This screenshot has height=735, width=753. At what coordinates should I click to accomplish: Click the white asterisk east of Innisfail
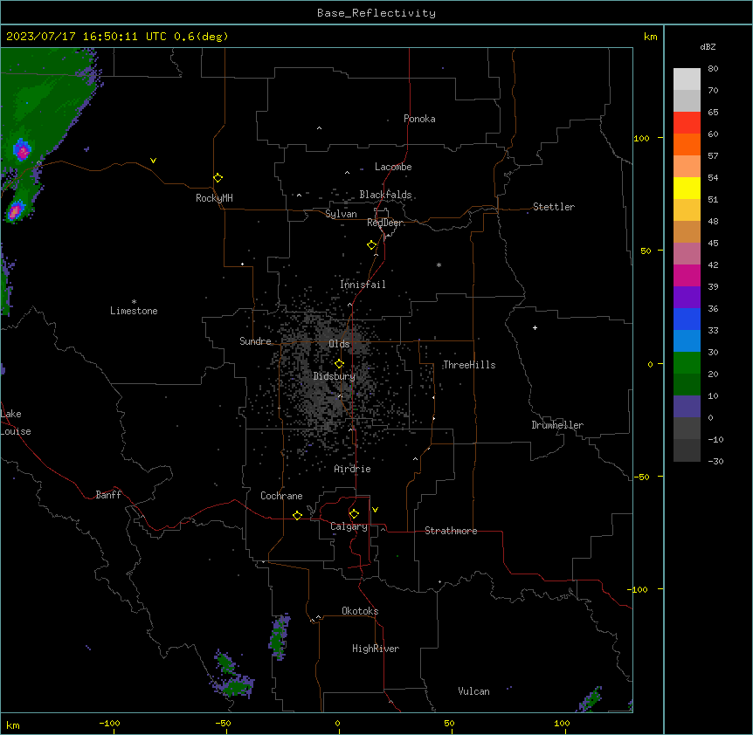[x=439, y=264]
